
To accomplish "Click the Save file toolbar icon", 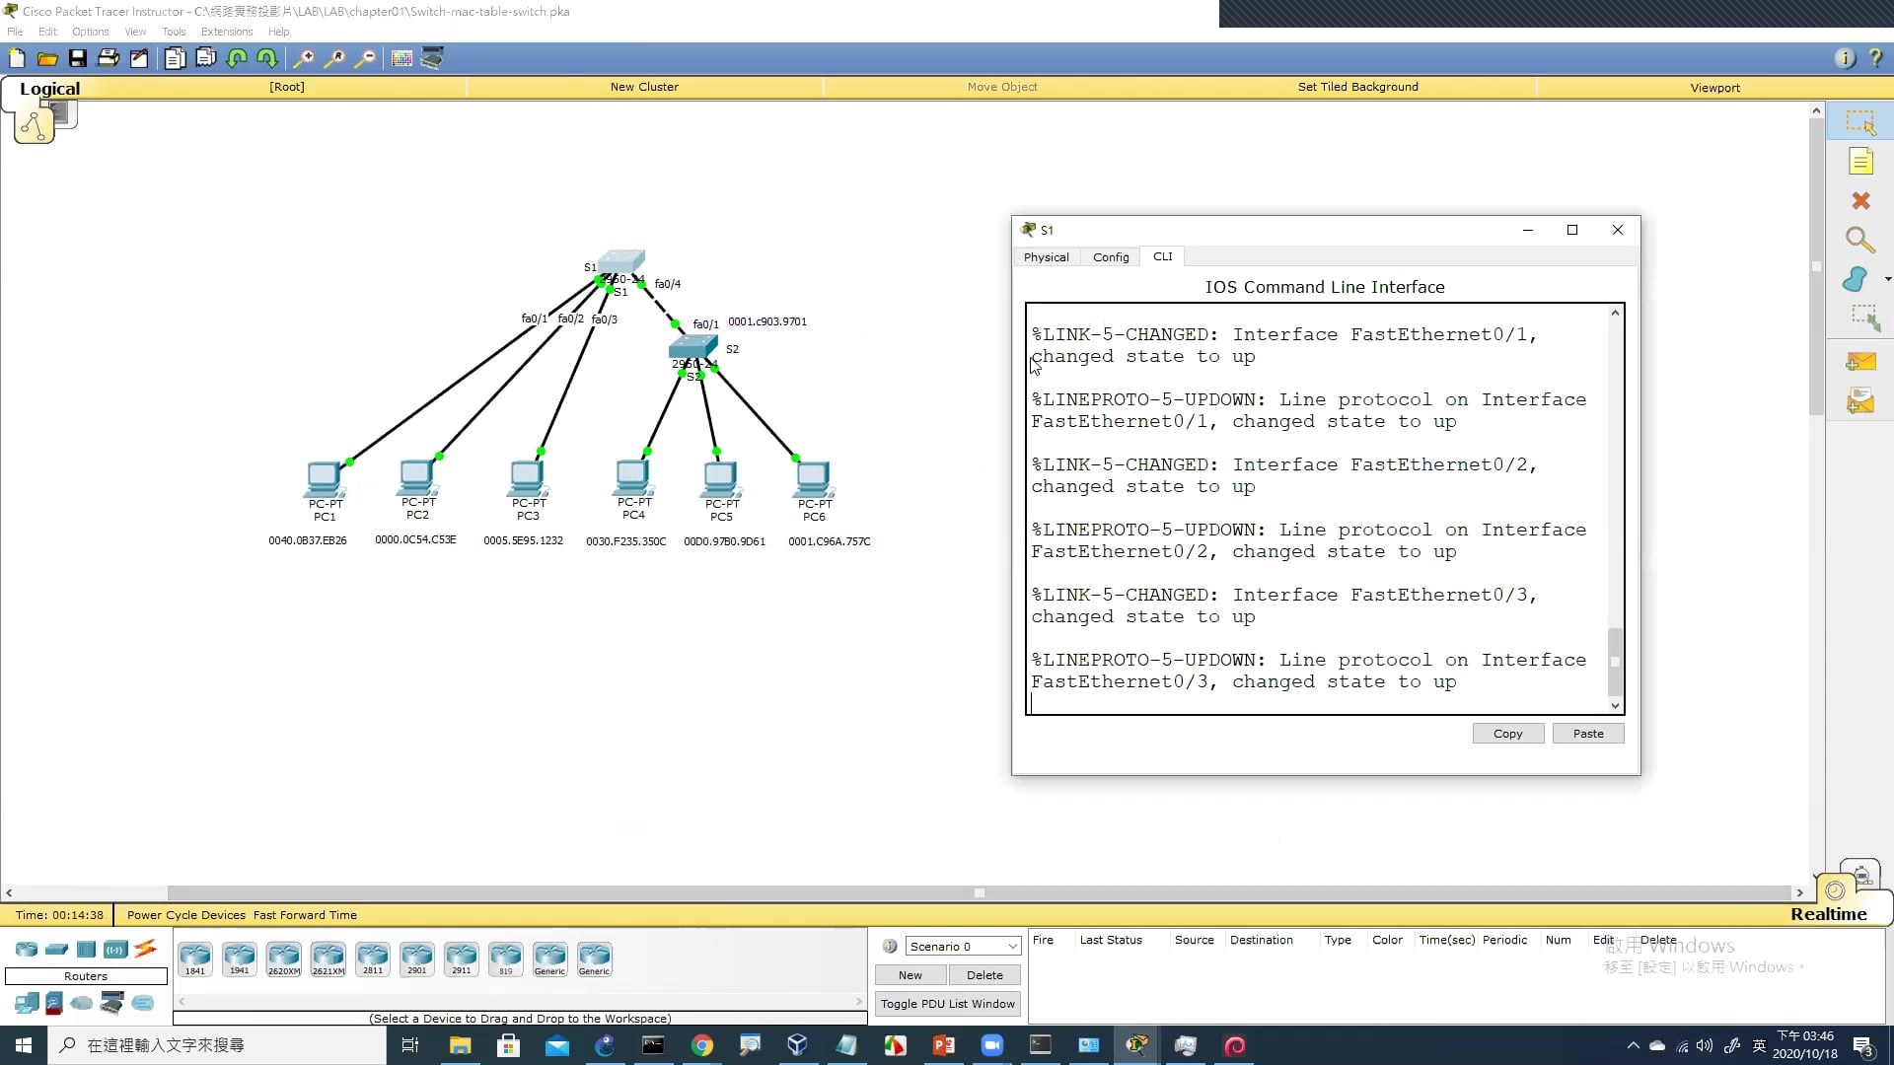I will pyautogui.click(x=77, y=58).
